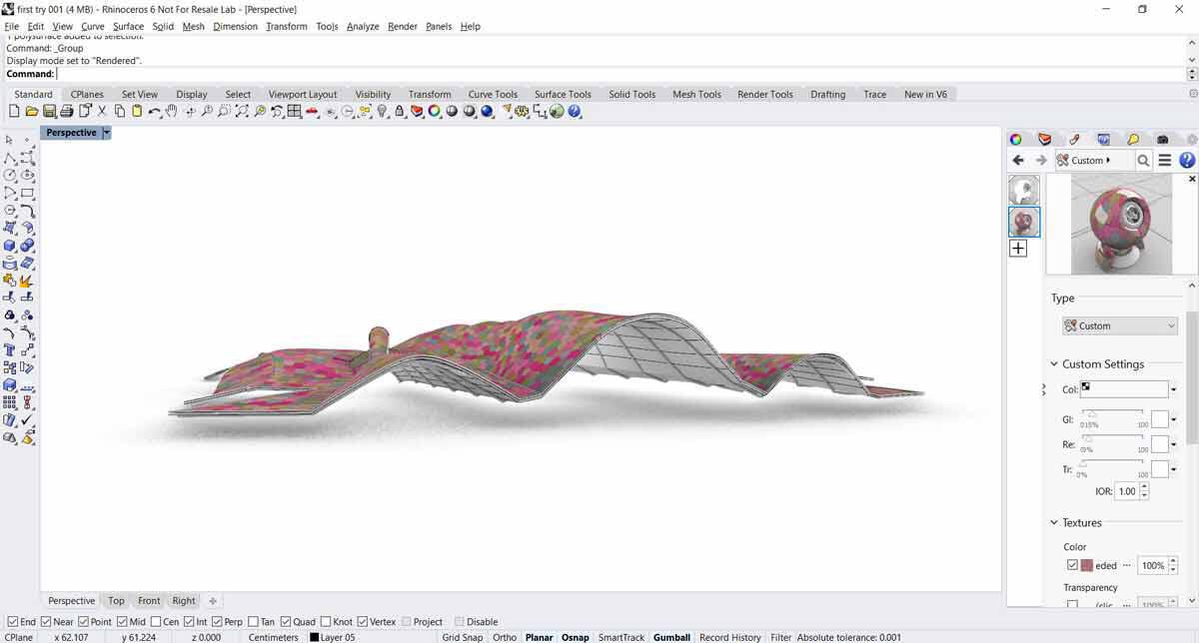Toggle the Quad osnap checkbox

point(286,622)
